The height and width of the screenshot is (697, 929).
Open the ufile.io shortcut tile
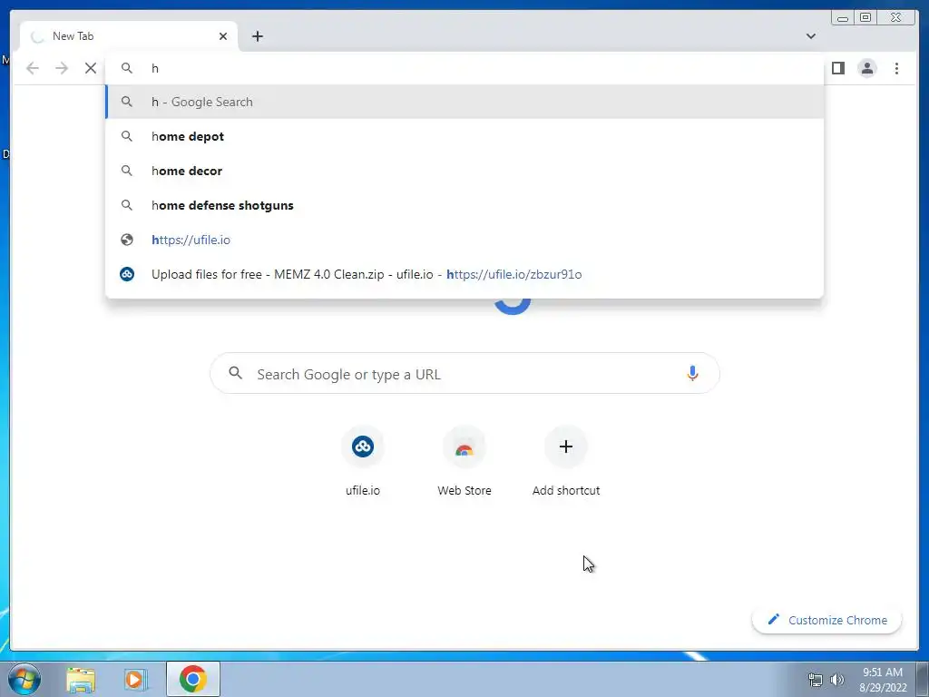(363, 461)
